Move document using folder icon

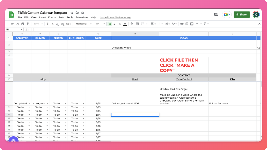click(x=77, y=13)
